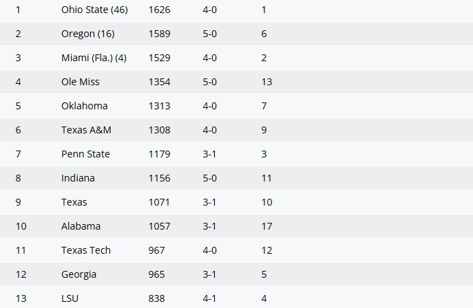Select Texas Tech's 967 points cell

[x=156, y=250]
